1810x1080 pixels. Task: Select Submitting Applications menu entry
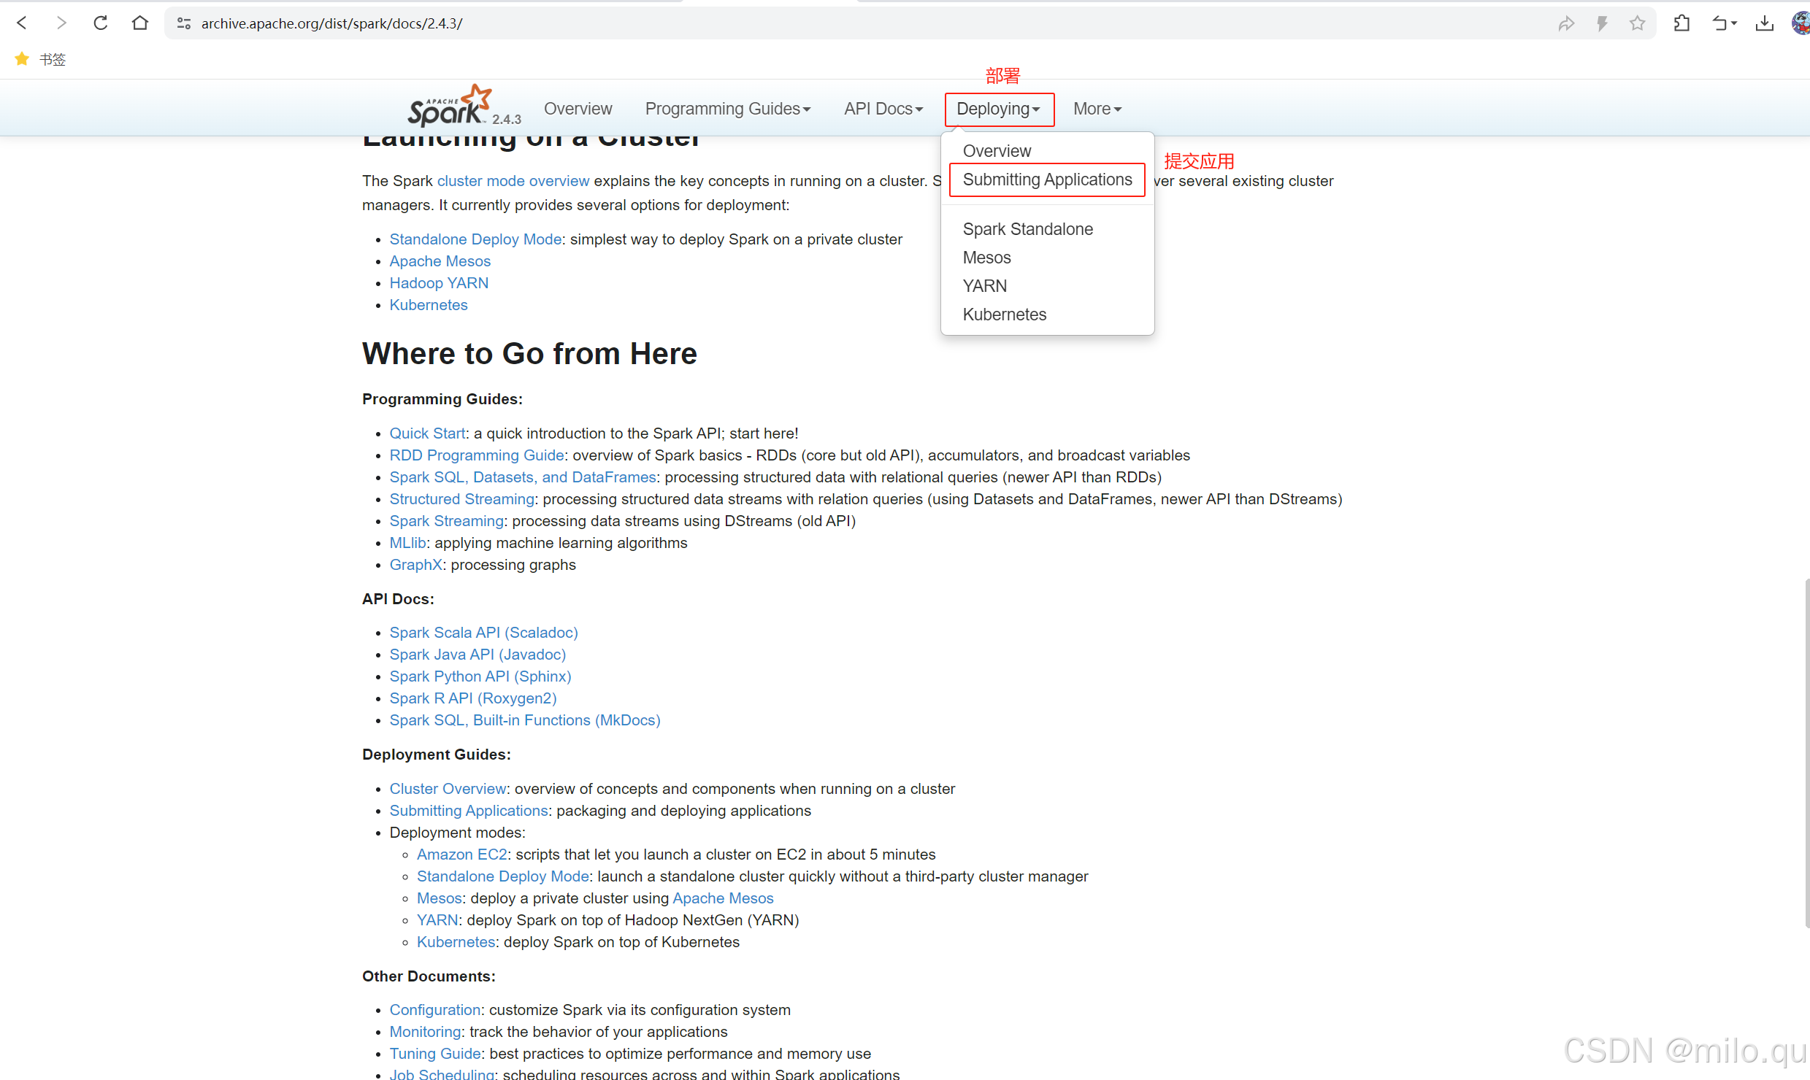pyautogui.click(x=1046, y=180)
